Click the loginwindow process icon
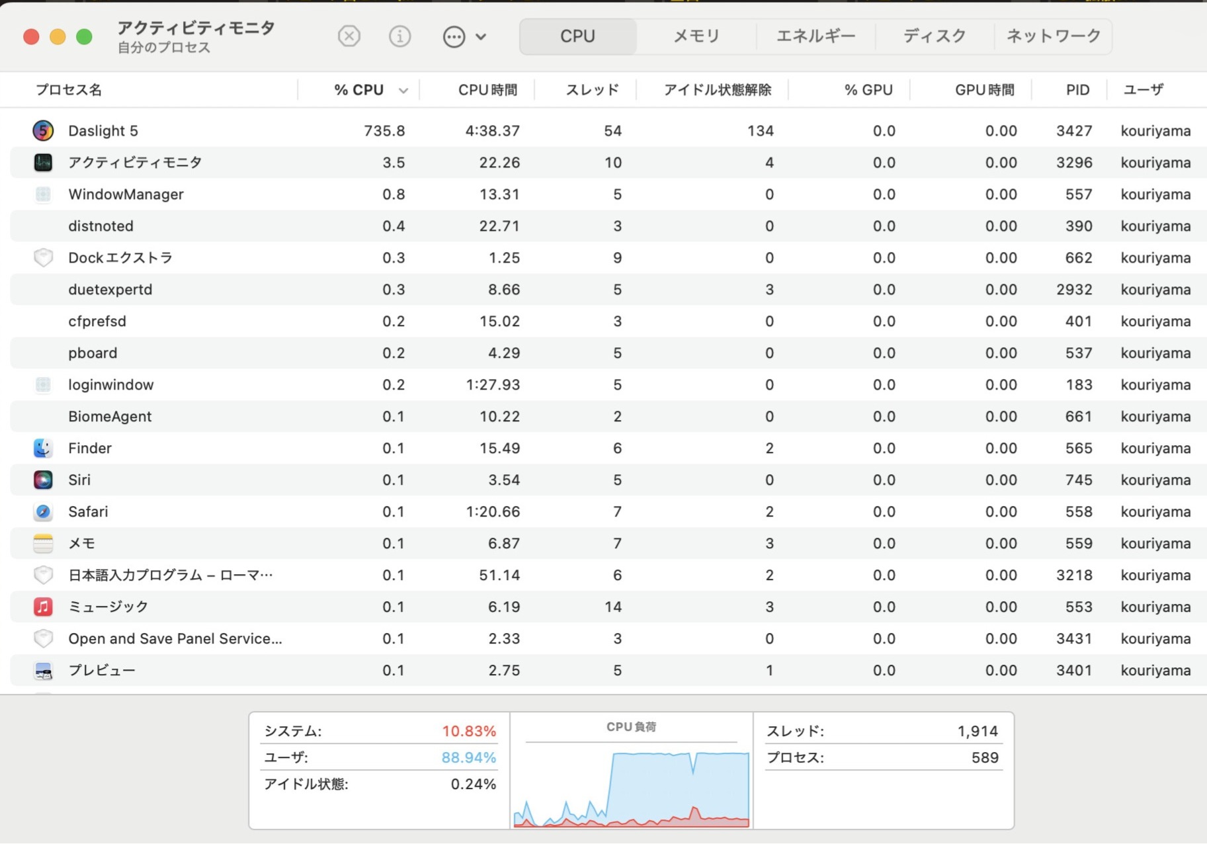The image size is (1207, 844). pos(43,384)
